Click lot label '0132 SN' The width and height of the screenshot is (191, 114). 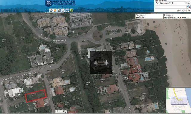[x=103, y=81]
